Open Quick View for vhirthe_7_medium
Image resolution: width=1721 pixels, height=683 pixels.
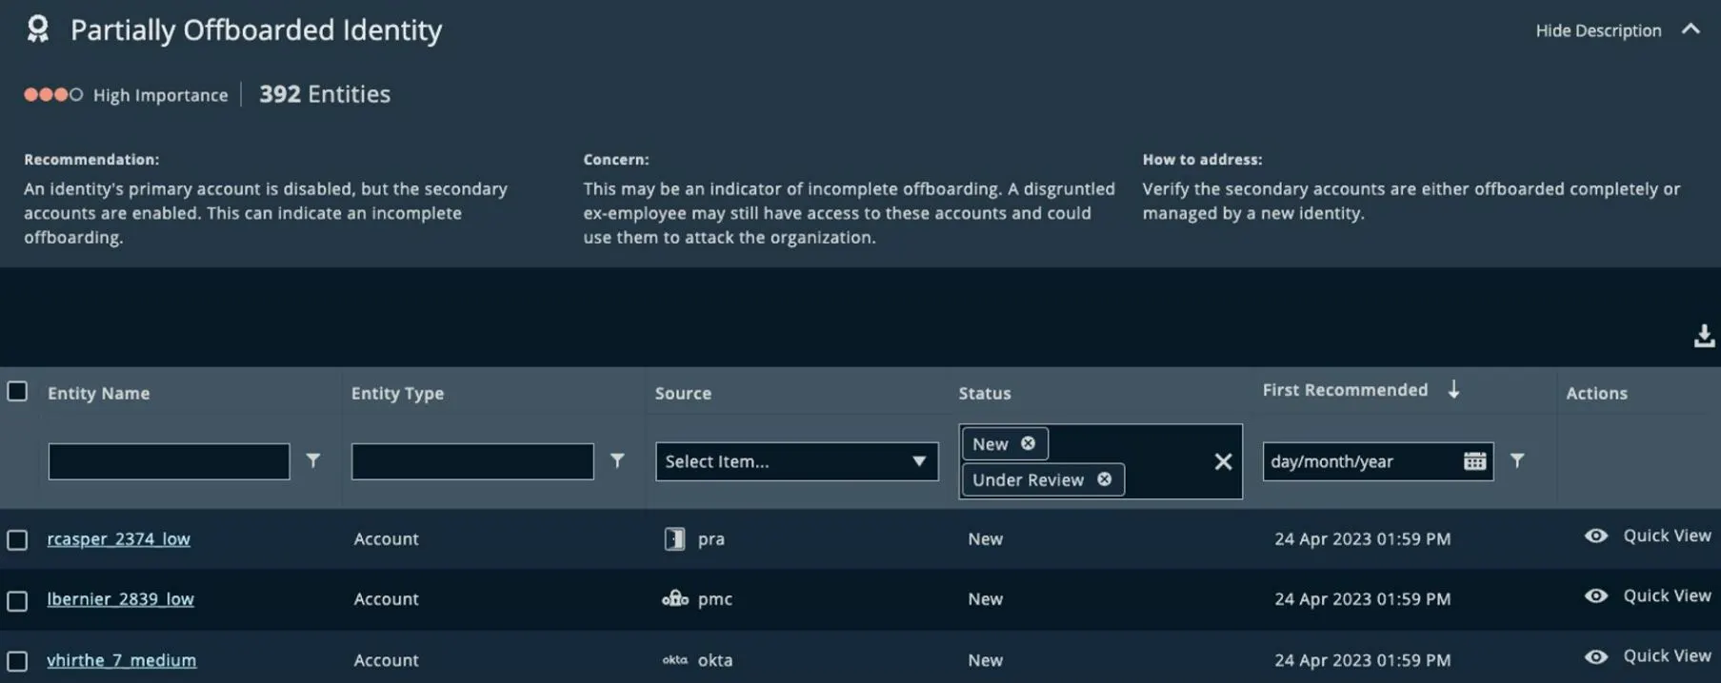(x=1667, y=656)
